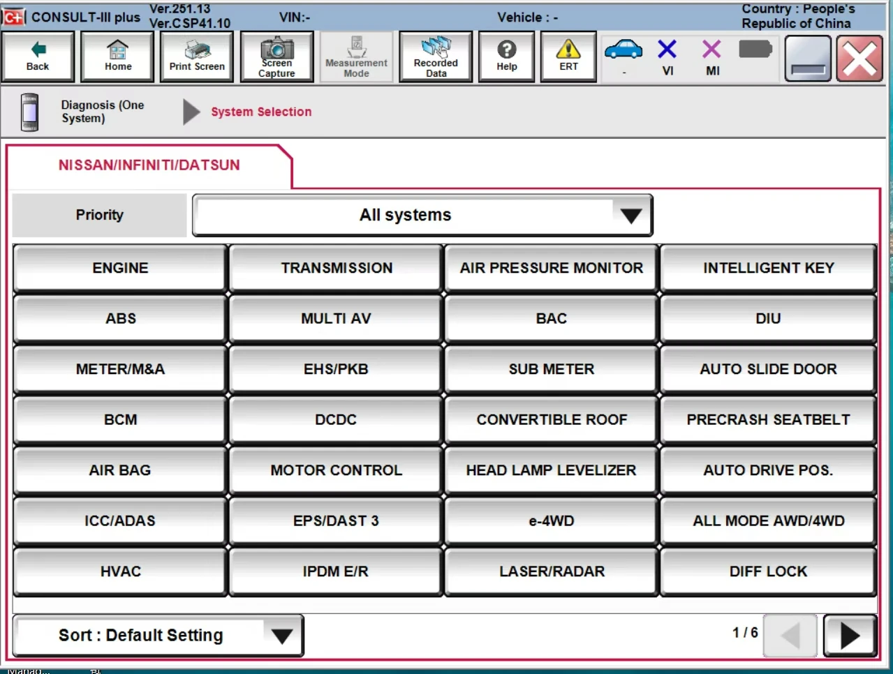Select the EHS/PKB system

337,369
